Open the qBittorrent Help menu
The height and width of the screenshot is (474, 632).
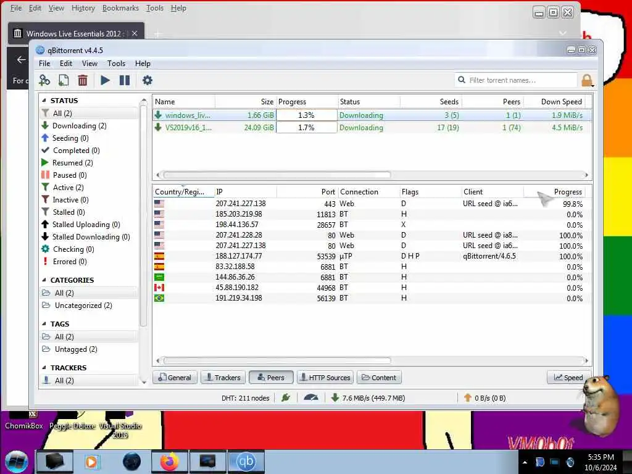point(143,64)
